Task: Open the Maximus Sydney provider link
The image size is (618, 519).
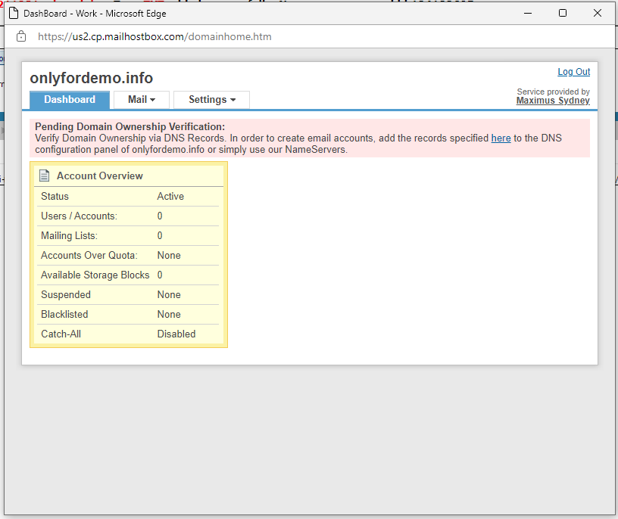Action: [553, 101]
